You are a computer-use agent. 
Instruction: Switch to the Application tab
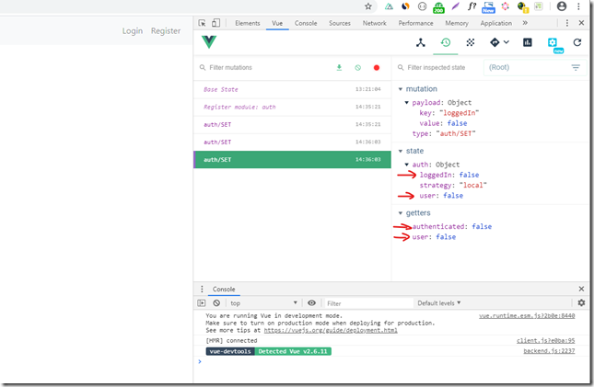tap(495, 23)
